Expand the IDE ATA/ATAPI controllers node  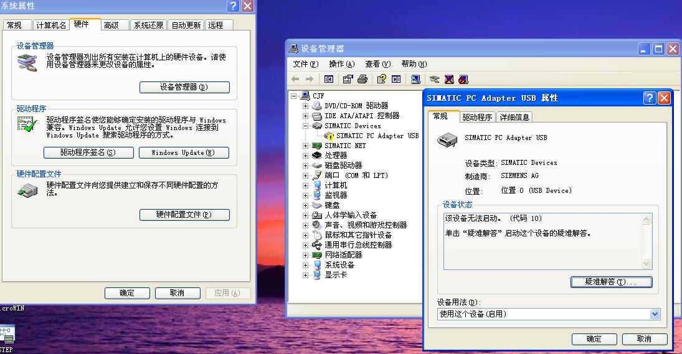pos(305,116)
